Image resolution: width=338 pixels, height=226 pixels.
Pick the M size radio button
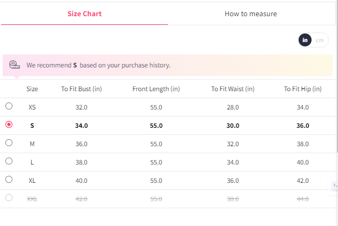(9, 143)
